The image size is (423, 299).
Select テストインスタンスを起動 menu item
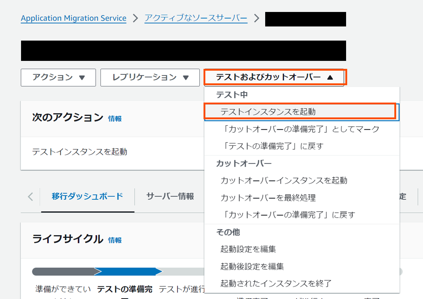[301, 112]
